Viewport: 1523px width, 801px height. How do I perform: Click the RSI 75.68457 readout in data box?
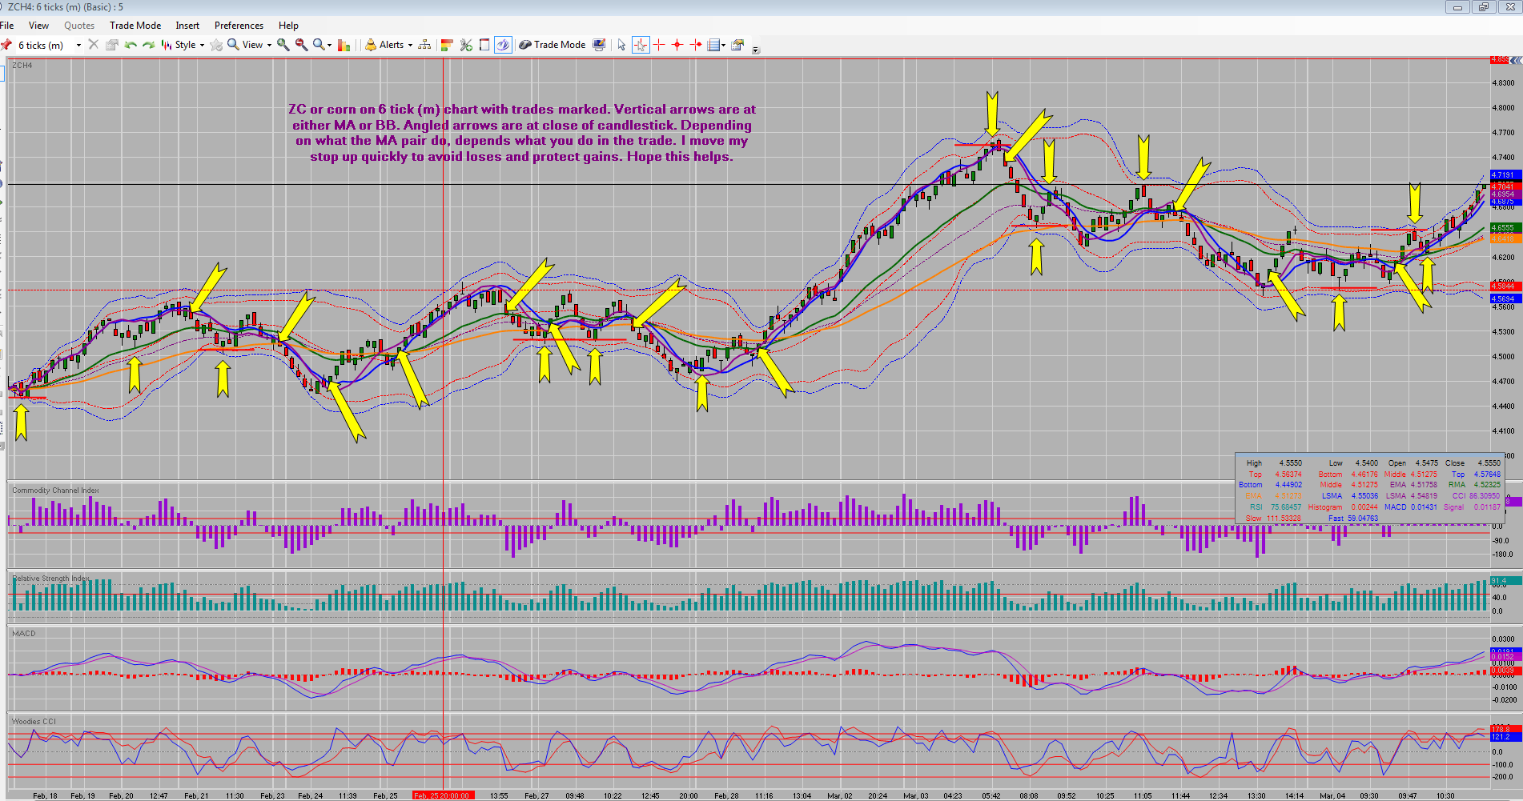1276,507
